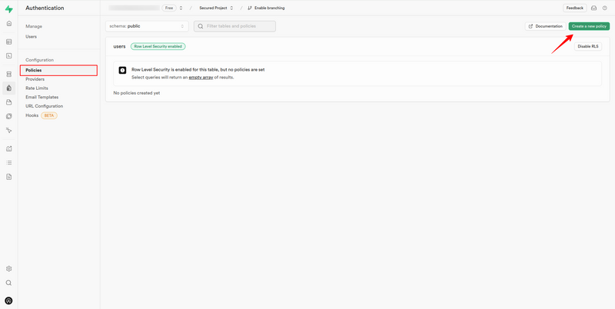Open the schema: public dropdown

pos(147,26)
